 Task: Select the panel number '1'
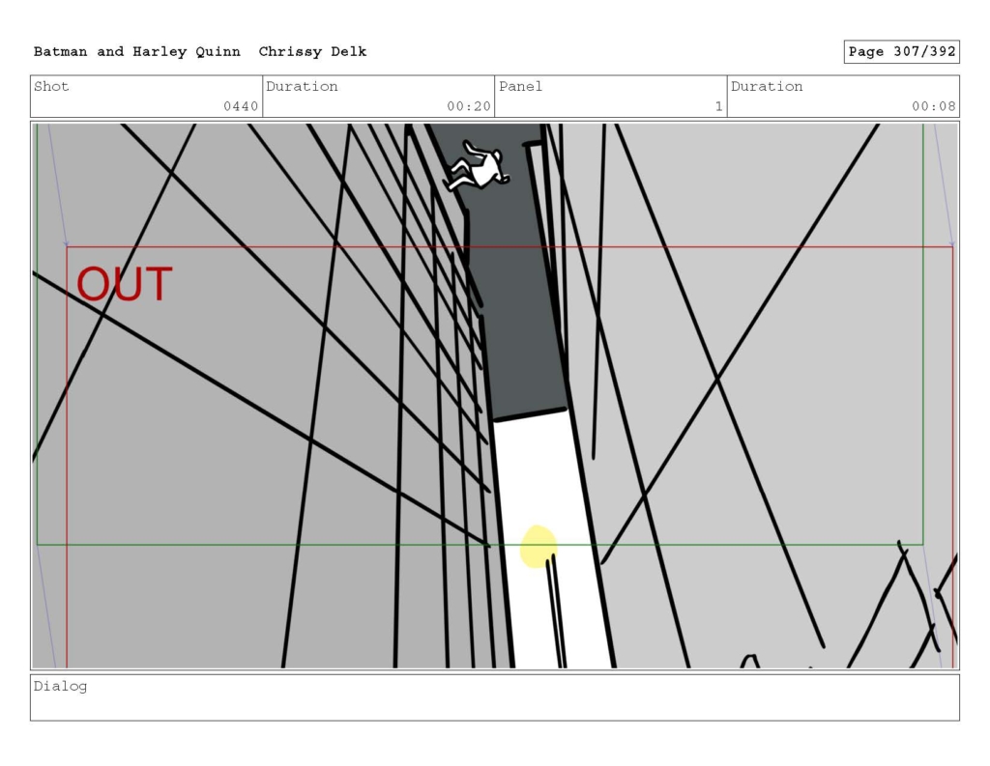[718, 106]
